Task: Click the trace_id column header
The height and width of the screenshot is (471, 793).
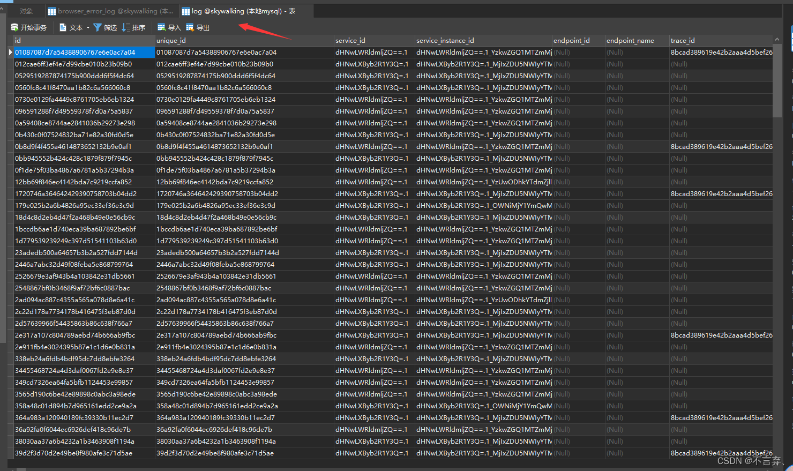Action: coord(721,41)
